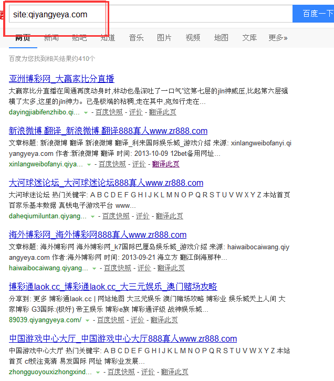Open 百度快照 for daheqiumiluntan result
The width and height of the screenshot is (334, 381).
(116, 216)
